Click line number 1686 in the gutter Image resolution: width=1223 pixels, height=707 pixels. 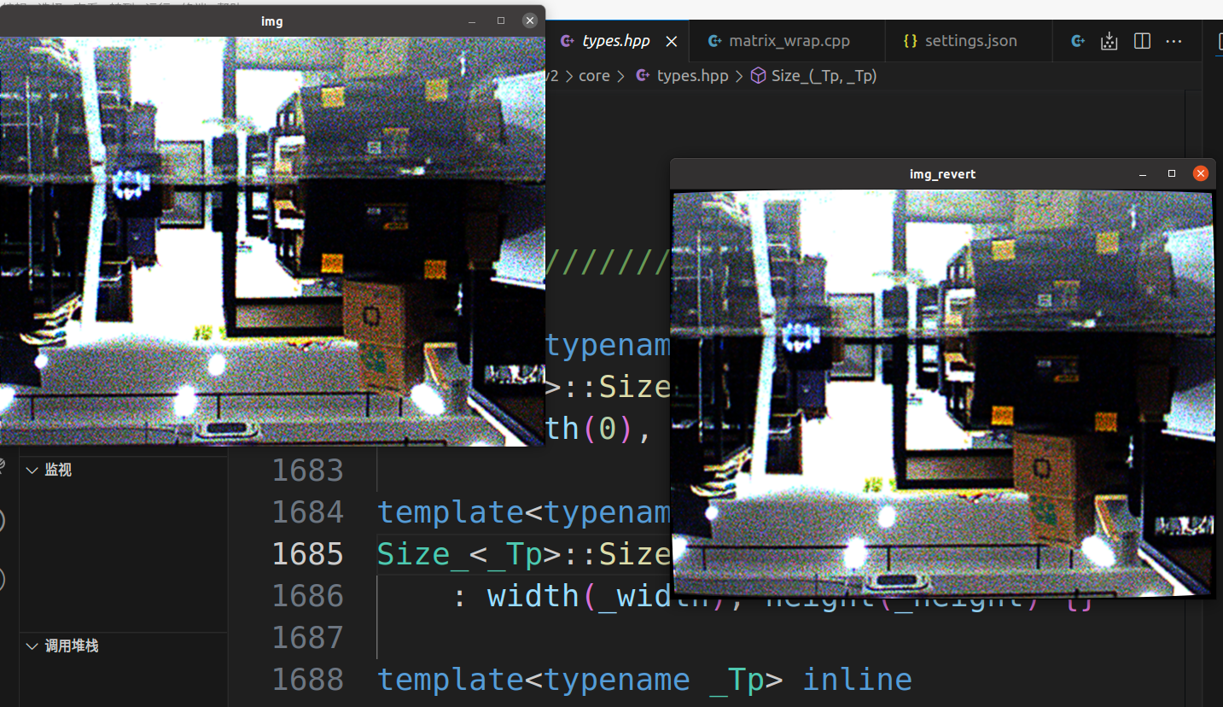(x=307, y=596)
